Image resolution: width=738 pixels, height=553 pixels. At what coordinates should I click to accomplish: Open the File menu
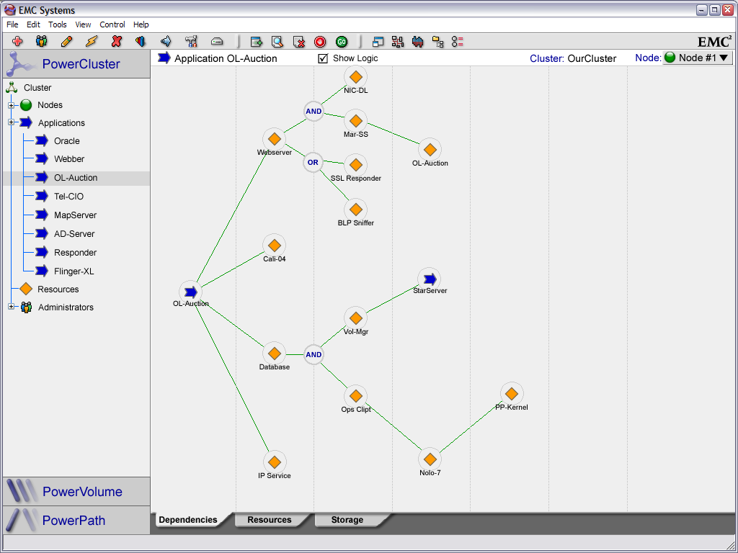click(x=12, y=24)
